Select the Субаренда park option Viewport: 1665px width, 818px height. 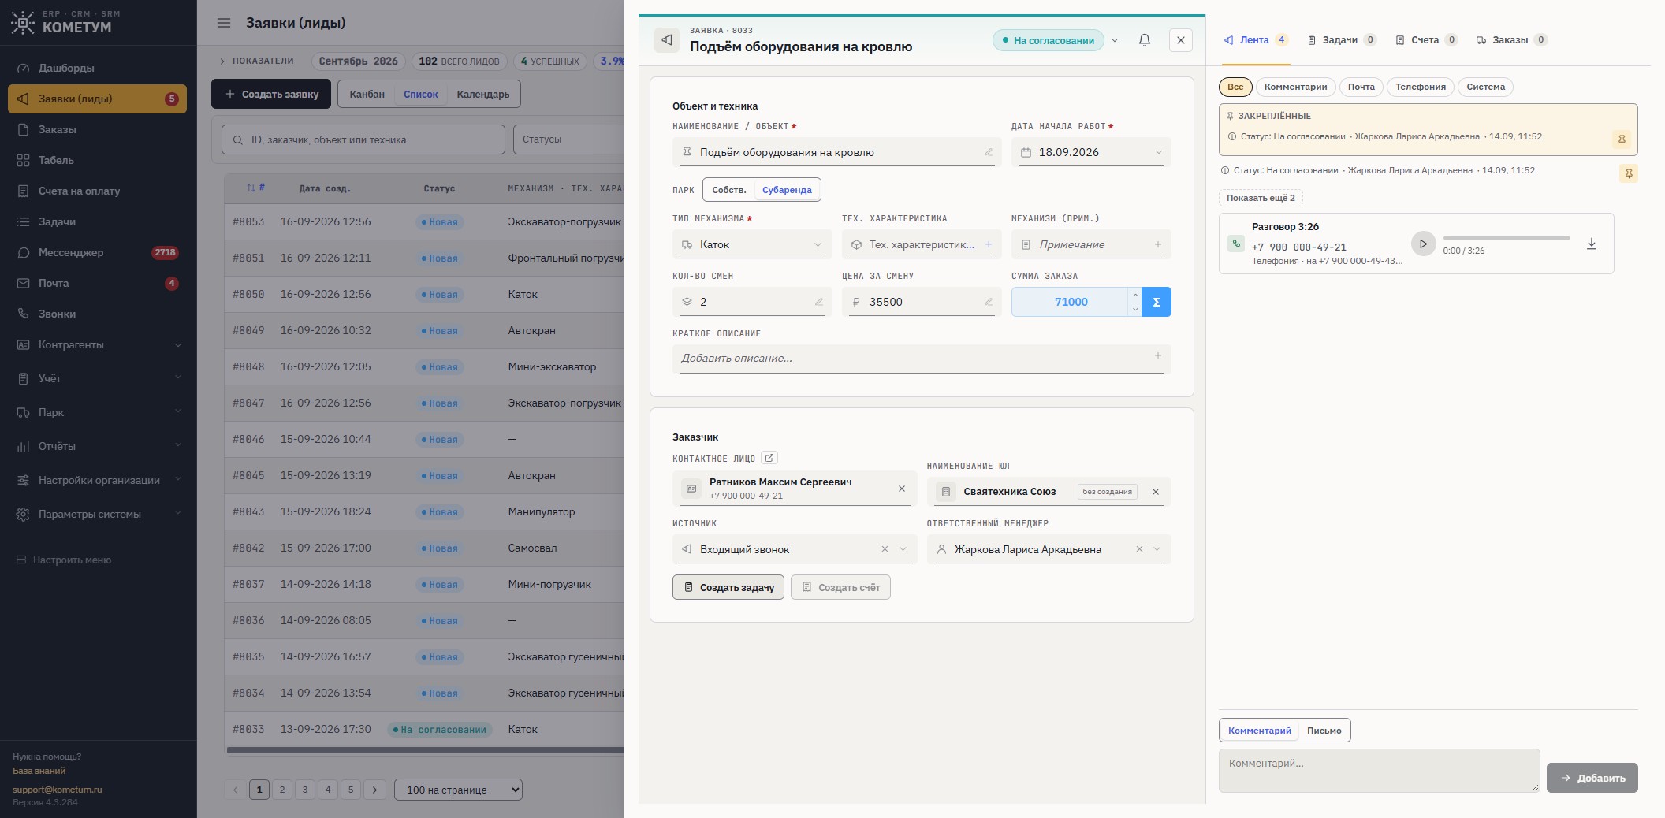point(787,190)
